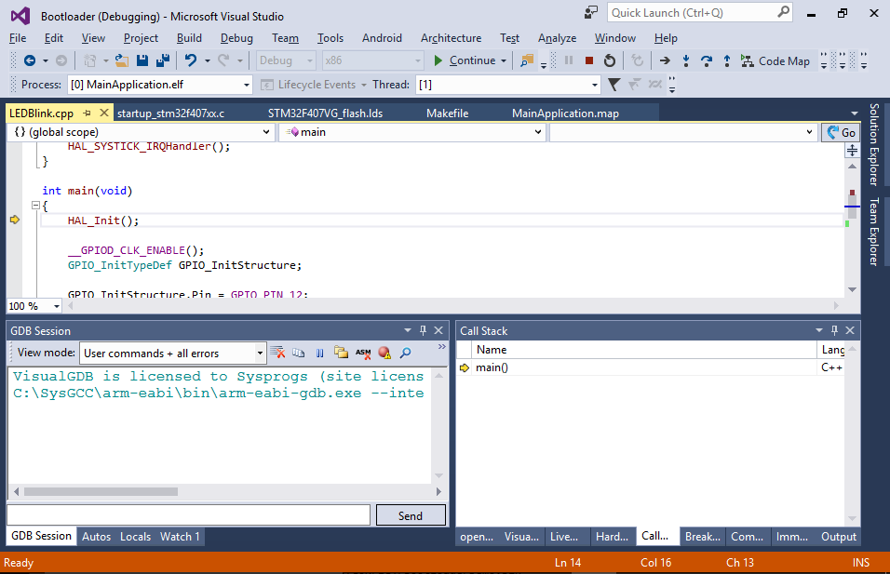
Task: Click the Quick Launch search box
Action: (699, 12)
